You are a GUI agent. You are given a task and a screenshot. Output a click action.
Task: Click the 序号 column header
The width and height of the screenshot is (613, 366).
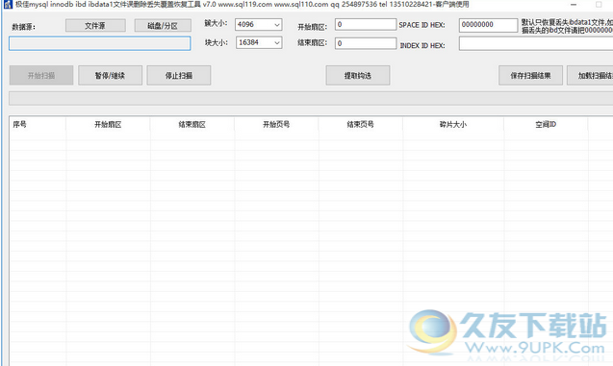(38, 125)
